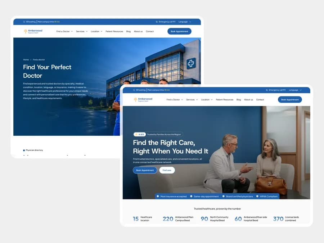Click Find Your Perfect Doctor heading
This screenshot has height=243, width=324.
[47, 71]
